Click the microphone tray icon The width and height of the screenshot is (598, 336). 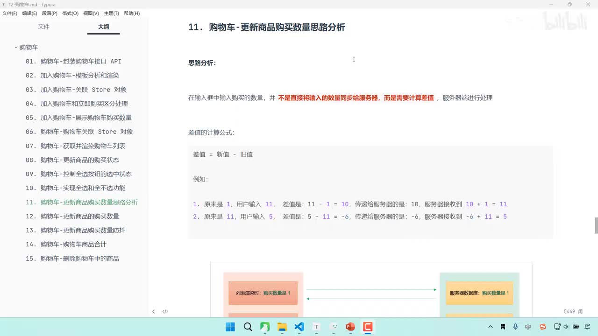[515, 327]
